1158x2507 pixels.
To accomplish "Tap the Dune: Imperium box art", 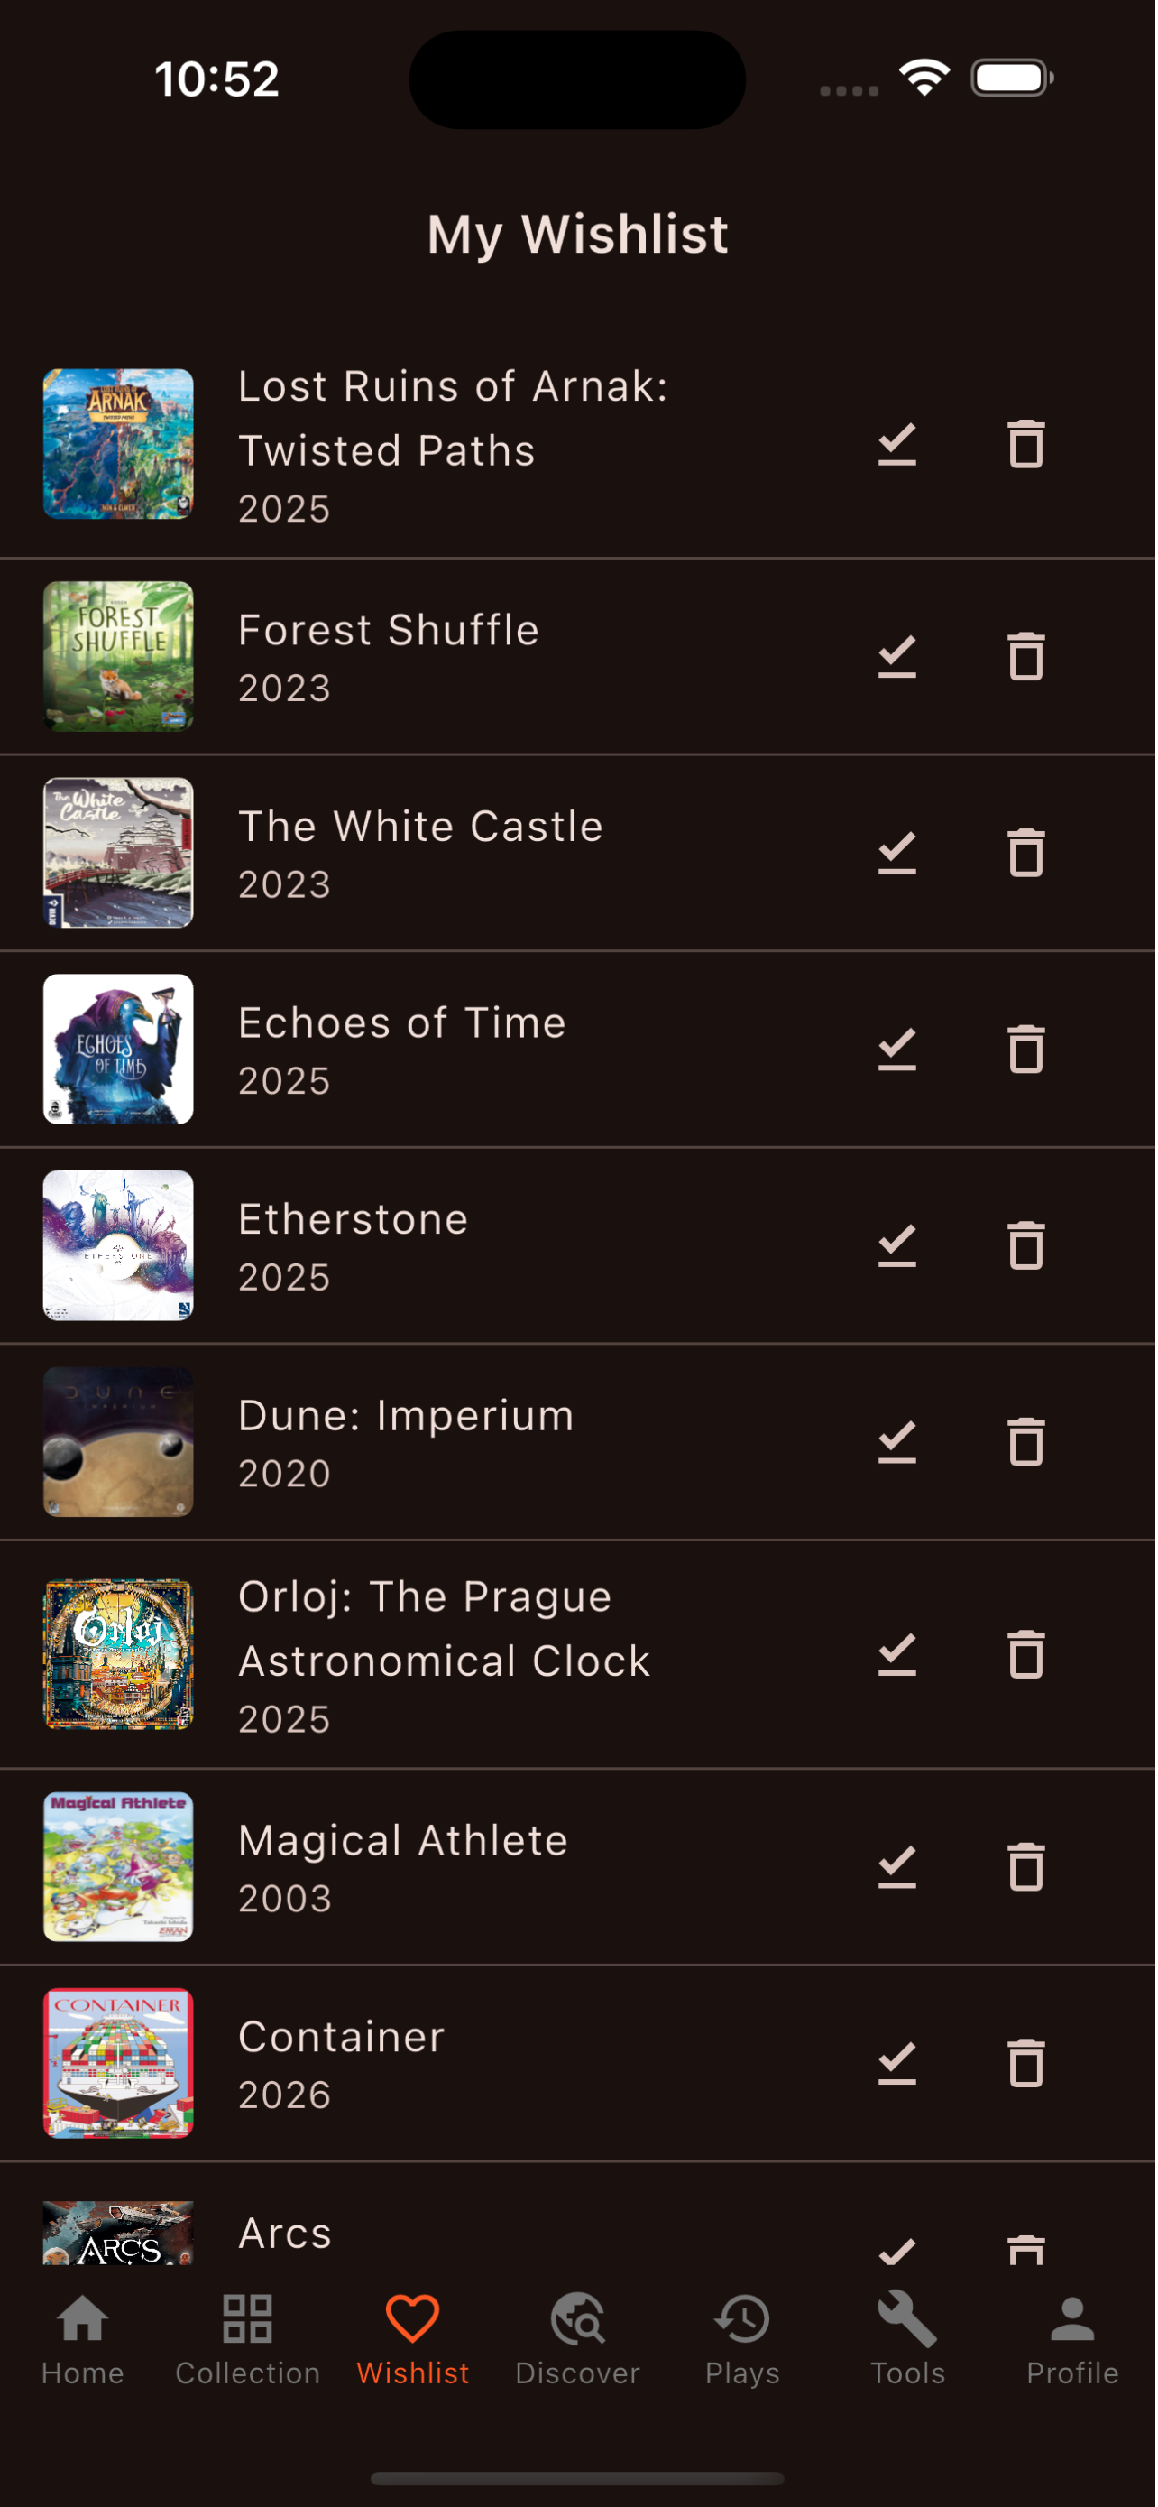I will [119, 1442].
